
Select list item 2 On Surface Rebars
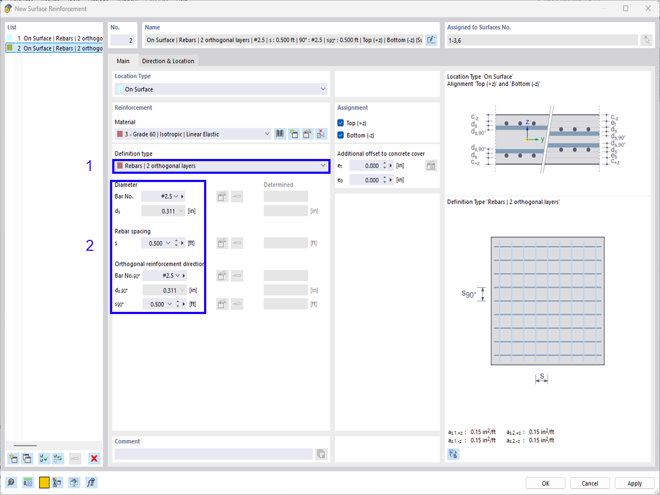54,48
